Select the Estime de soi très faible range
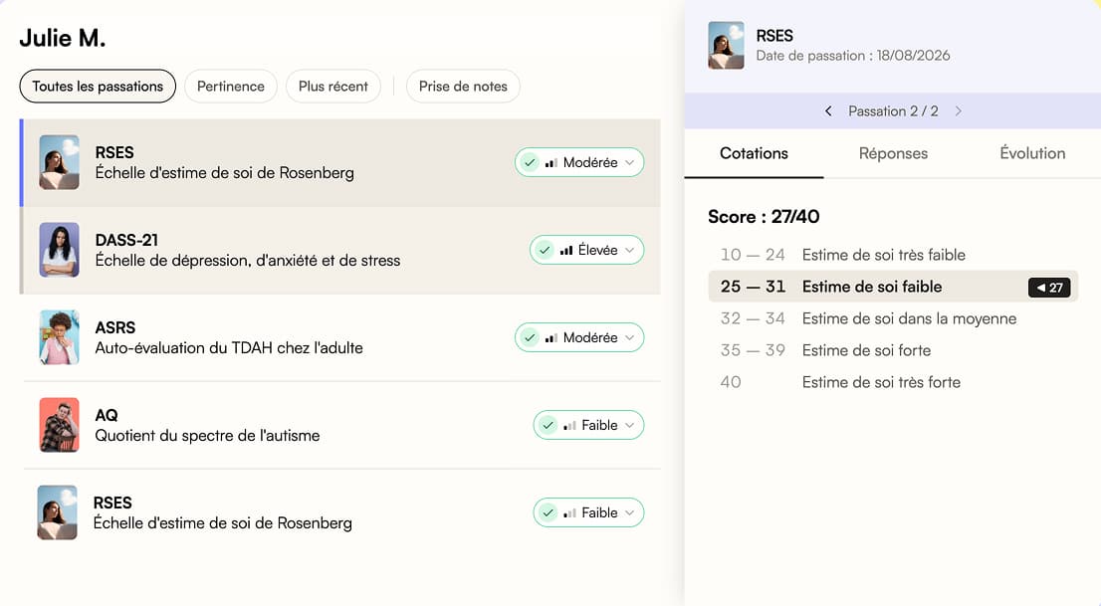The height and width of the screenshot is (606, 1101). 893,255
